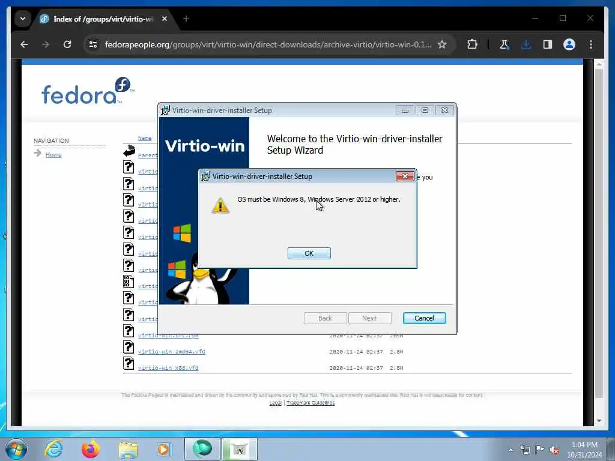Close the warning dialog with red X
Image resolution: width=615 pixels, height=461 pixels.
pos(405,176)
